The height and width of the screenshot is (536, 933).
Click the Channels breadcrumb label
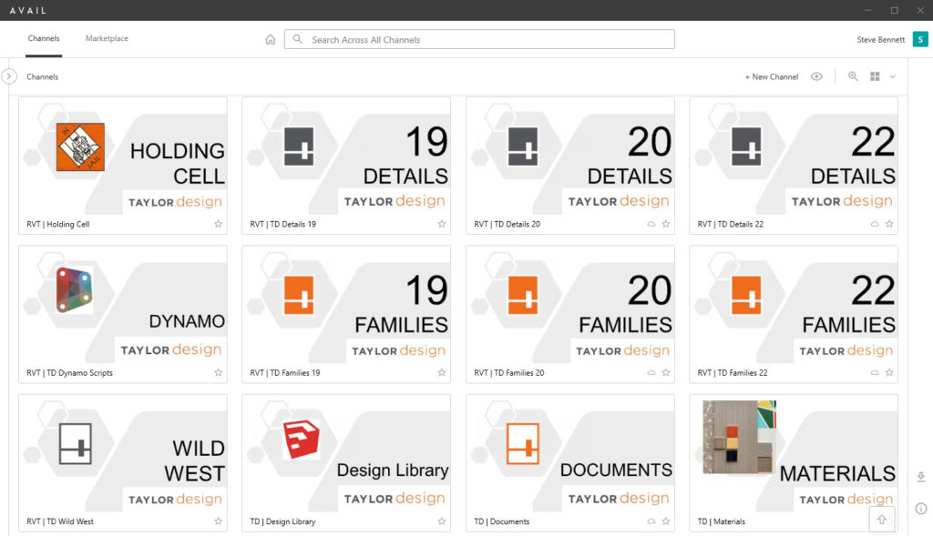42,76
